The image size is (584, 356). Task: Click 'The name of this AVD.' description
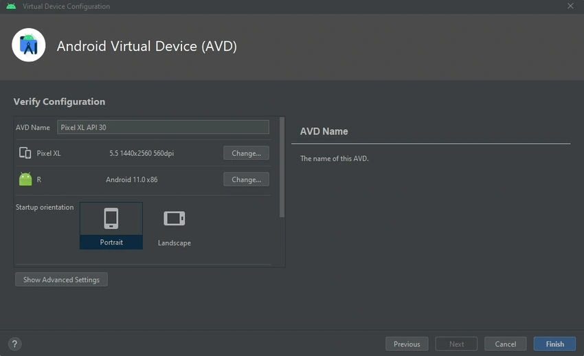coord(334,158)
